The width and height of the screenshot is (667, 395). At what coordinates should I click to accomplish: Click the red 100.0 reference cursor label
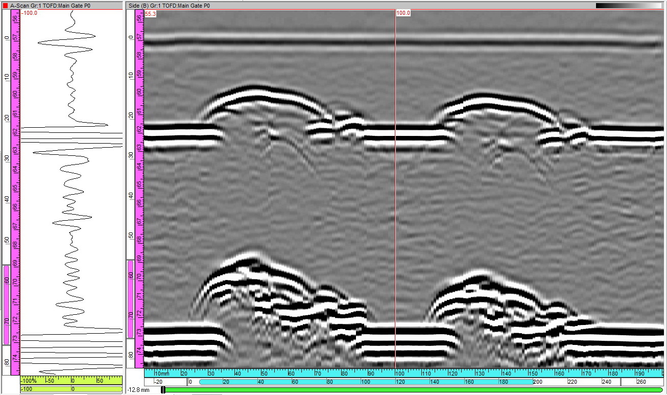pos(403,13)
